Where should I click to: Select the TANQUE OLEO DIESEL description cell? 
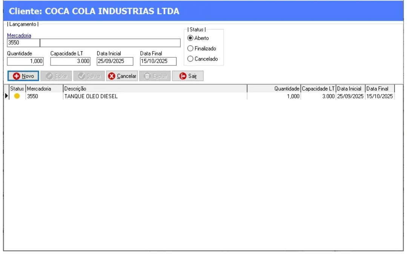click(155, 96)
